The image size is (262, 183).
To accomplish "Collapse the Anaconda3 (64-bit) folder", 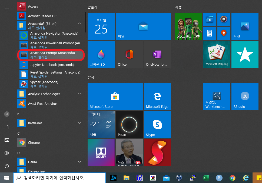I will tap(50, 26).
